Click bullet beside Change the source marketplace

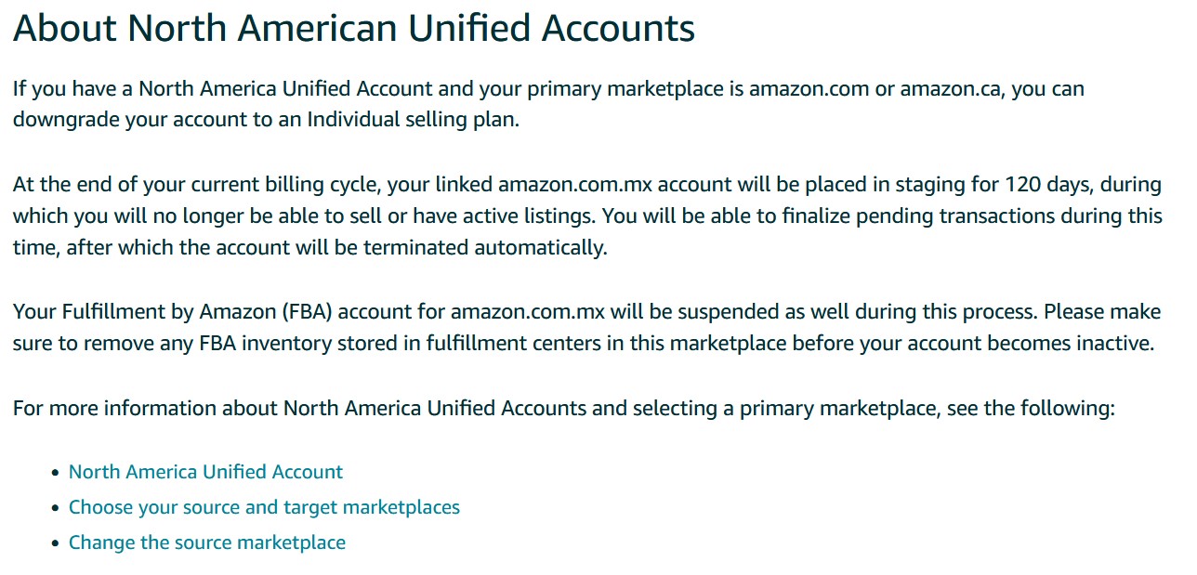click(55, 543)
